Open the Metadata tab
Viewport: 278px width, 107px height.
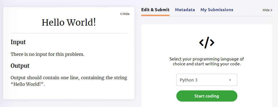(x=185, y=10)
